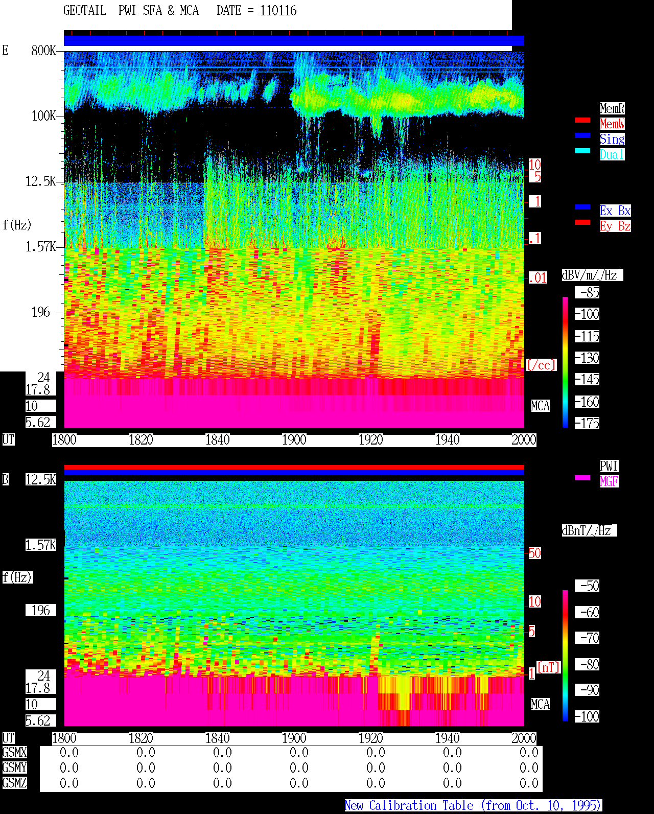
Task: Click the blue status bar above the E panel
Action: tap(294, 41)
